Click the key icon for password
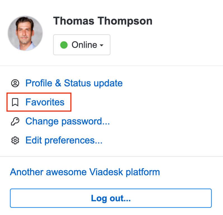This screenshot has width=223, height=215. point(15,121)
